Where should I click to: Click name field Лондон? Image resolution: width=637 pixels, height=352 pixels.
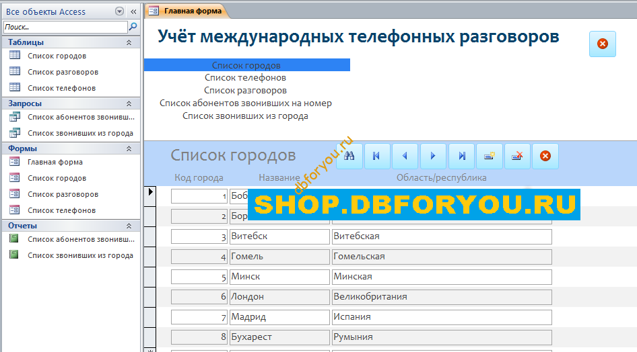279,297
